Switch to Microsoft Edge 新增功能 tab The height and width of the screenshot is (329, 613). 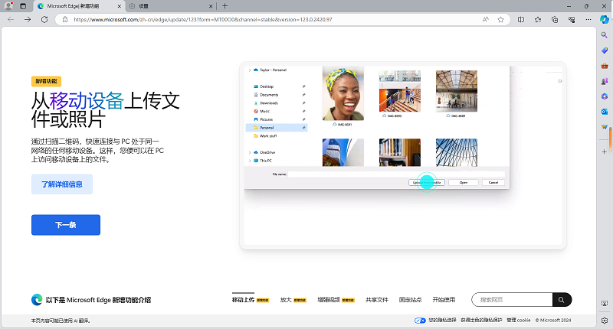click(80, 6)
